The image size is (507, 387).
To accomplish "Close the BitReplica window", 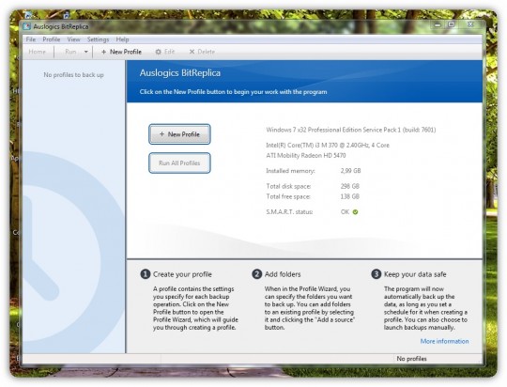I will tap(470, 24).
